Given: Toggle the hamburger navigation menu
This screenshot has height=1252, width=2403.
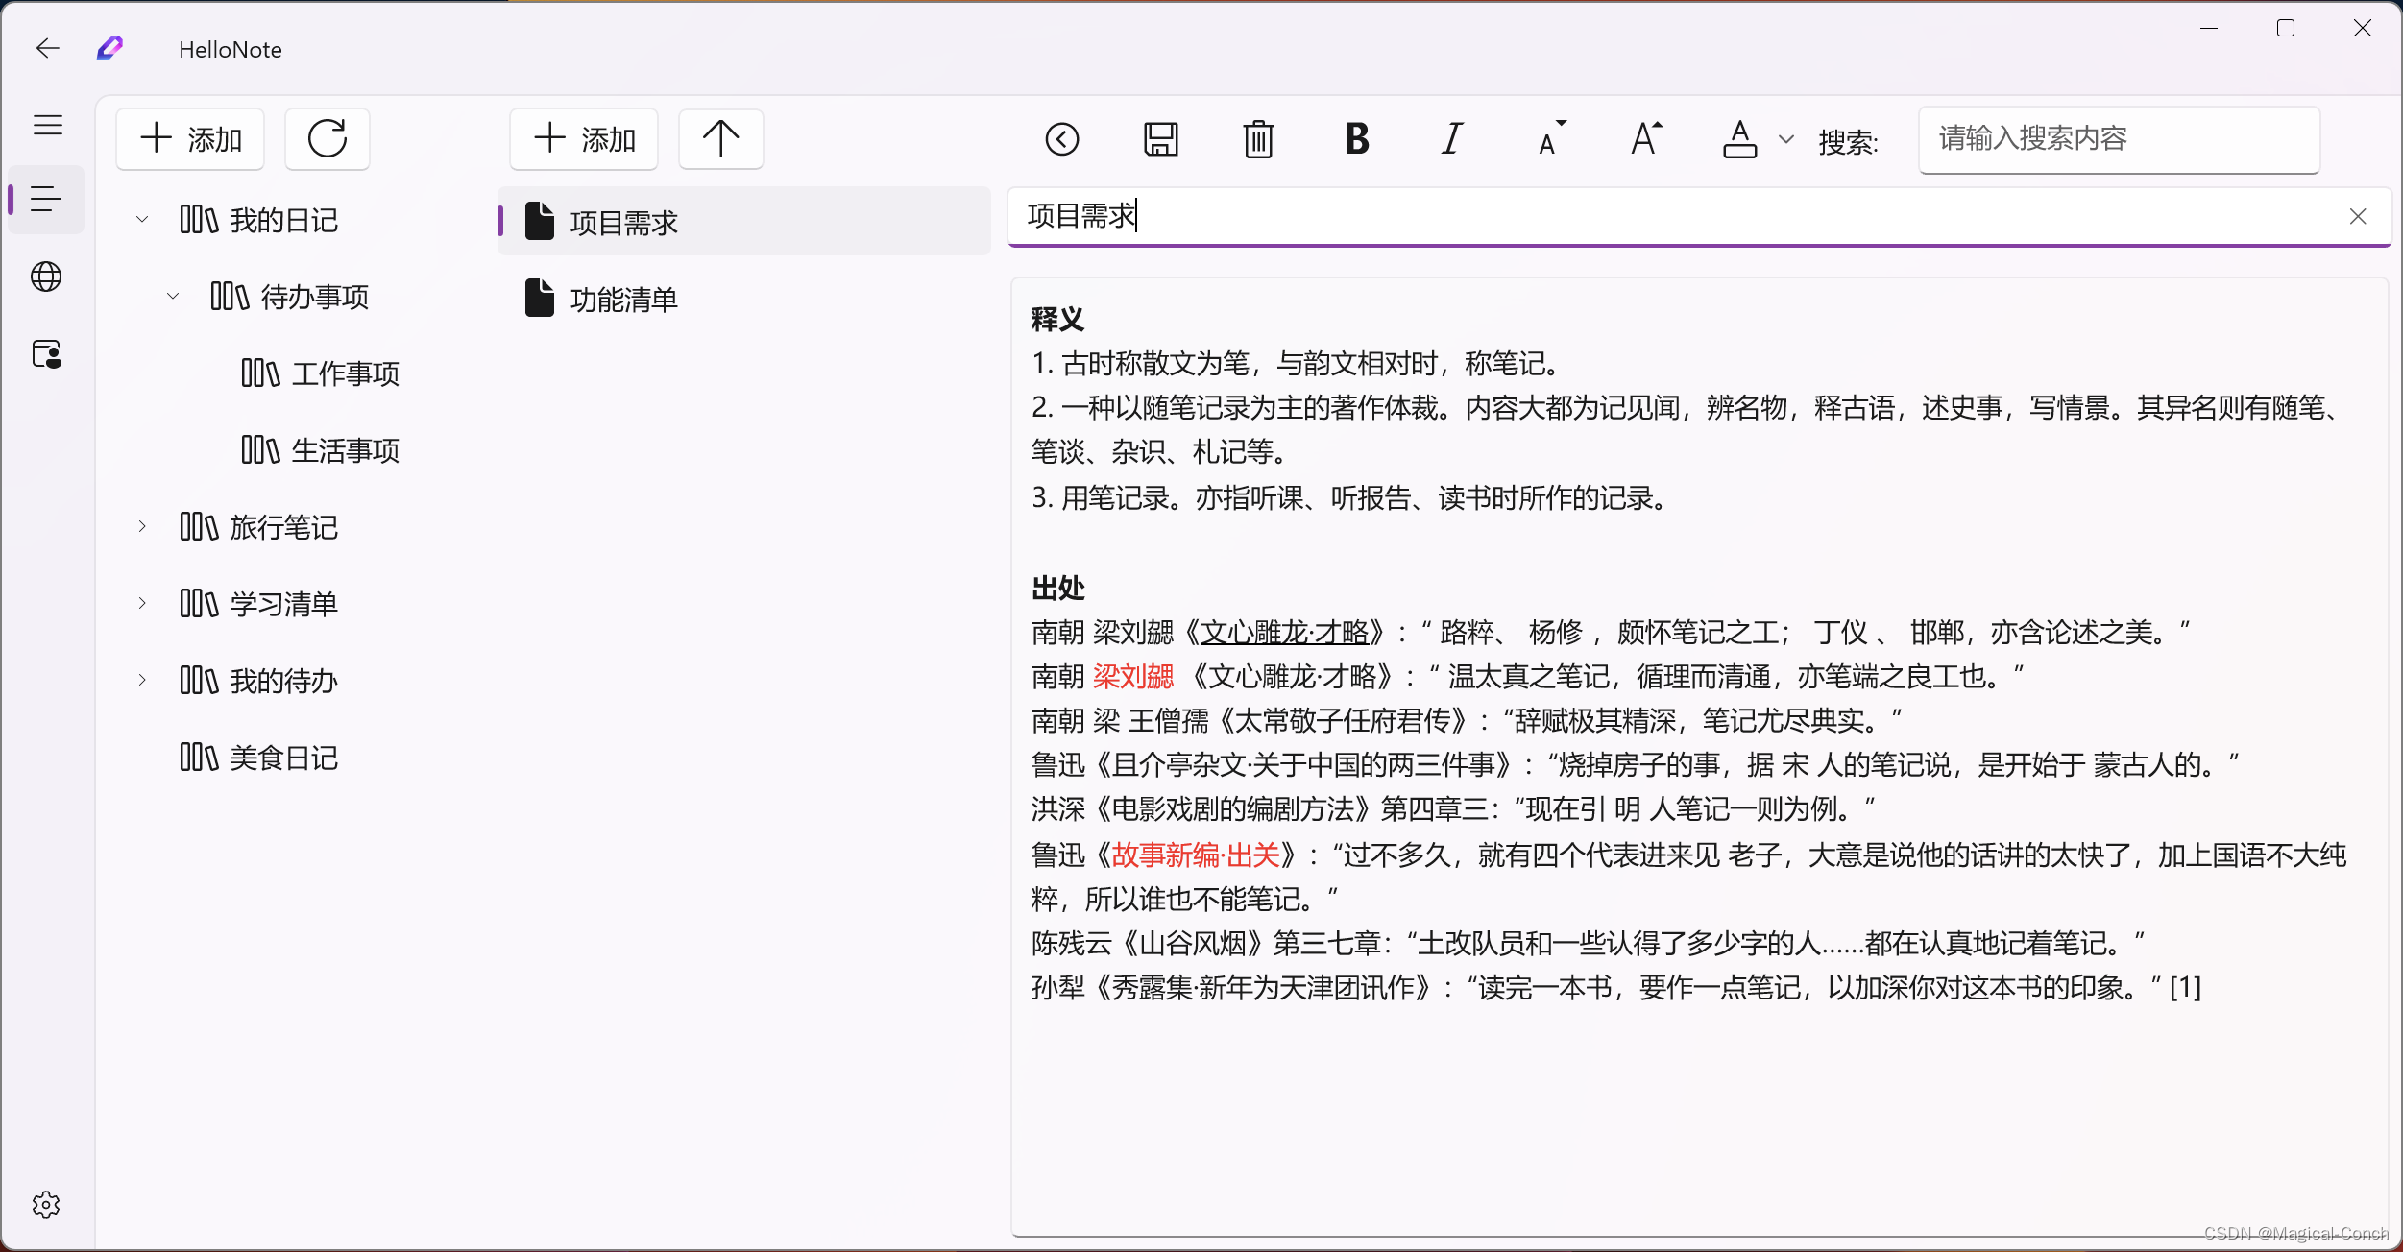Looking at the screenshot, I should (x=47, y=125).
